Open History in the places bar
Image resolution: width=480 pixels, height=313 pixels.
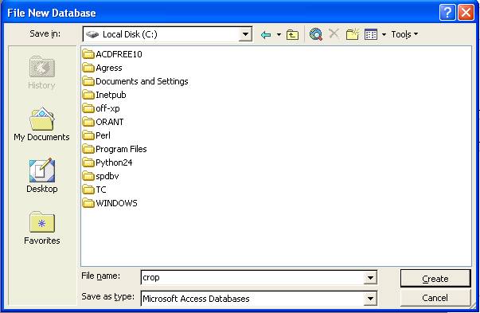pos(41,73)
